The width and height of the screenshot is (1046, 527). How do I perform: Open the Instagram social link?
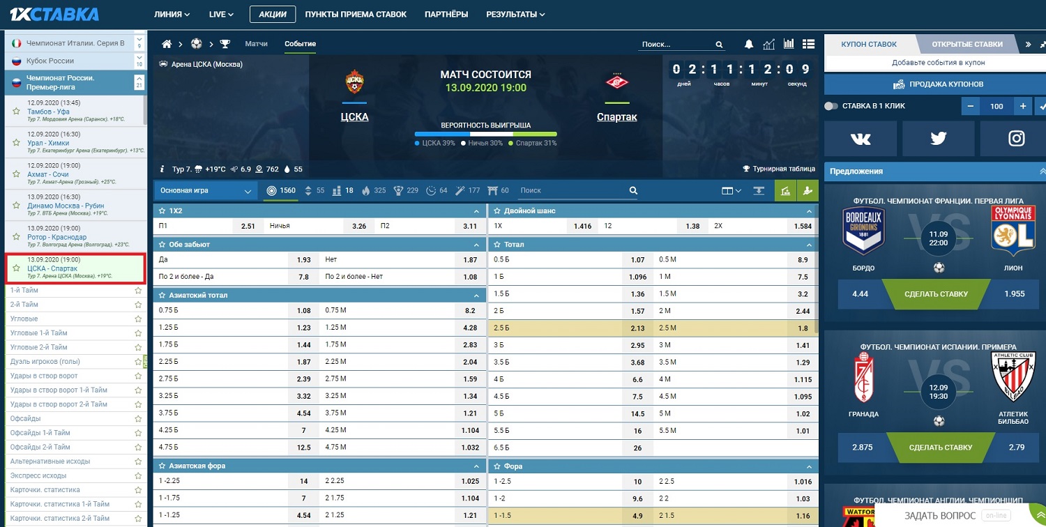pos(1016,139)
